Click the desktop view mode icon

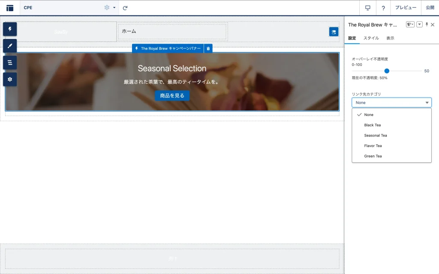pyautogui.click(x=367, y=8)
